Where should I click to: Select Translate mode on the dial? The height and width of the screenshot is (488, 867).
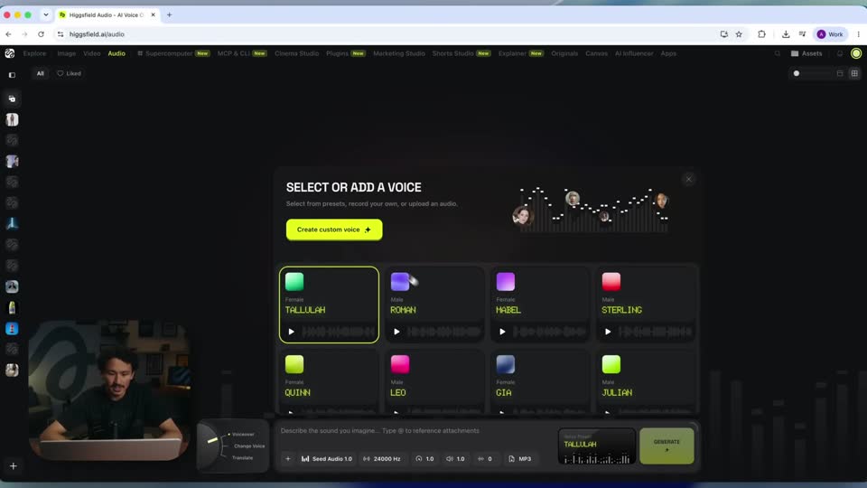click(242, 457)
